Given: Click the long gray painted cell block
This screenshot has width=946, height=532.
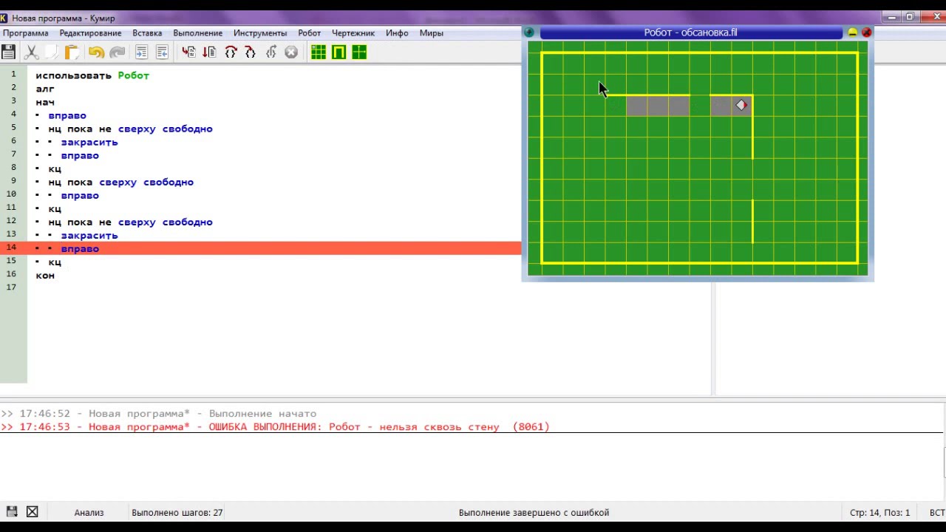Looking at the screenshot, I should [x=658, y=106].
